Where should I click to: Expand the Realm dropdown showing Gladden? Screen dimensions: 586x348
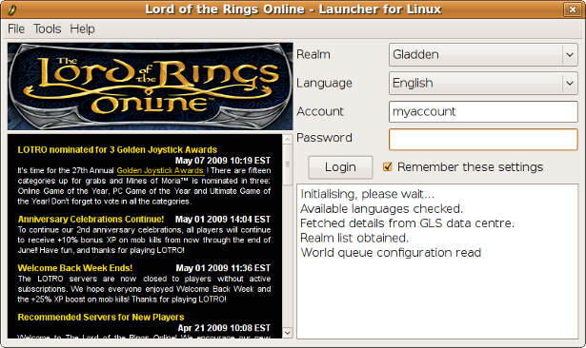point(483,54)
